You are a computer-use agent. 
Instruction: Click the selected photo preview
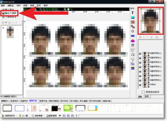pyautogui.click(x=150, y=21)
